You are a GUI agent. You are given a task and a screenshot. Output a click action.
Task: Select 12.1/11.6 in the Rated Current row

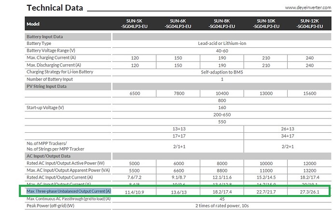pos(222,178)
